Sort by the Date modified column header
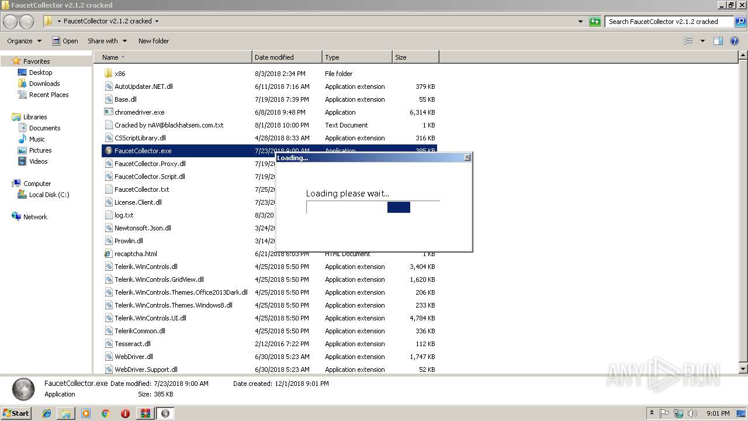Image resolution: width=748 pixels, height=421 pixels. point(287,57)
